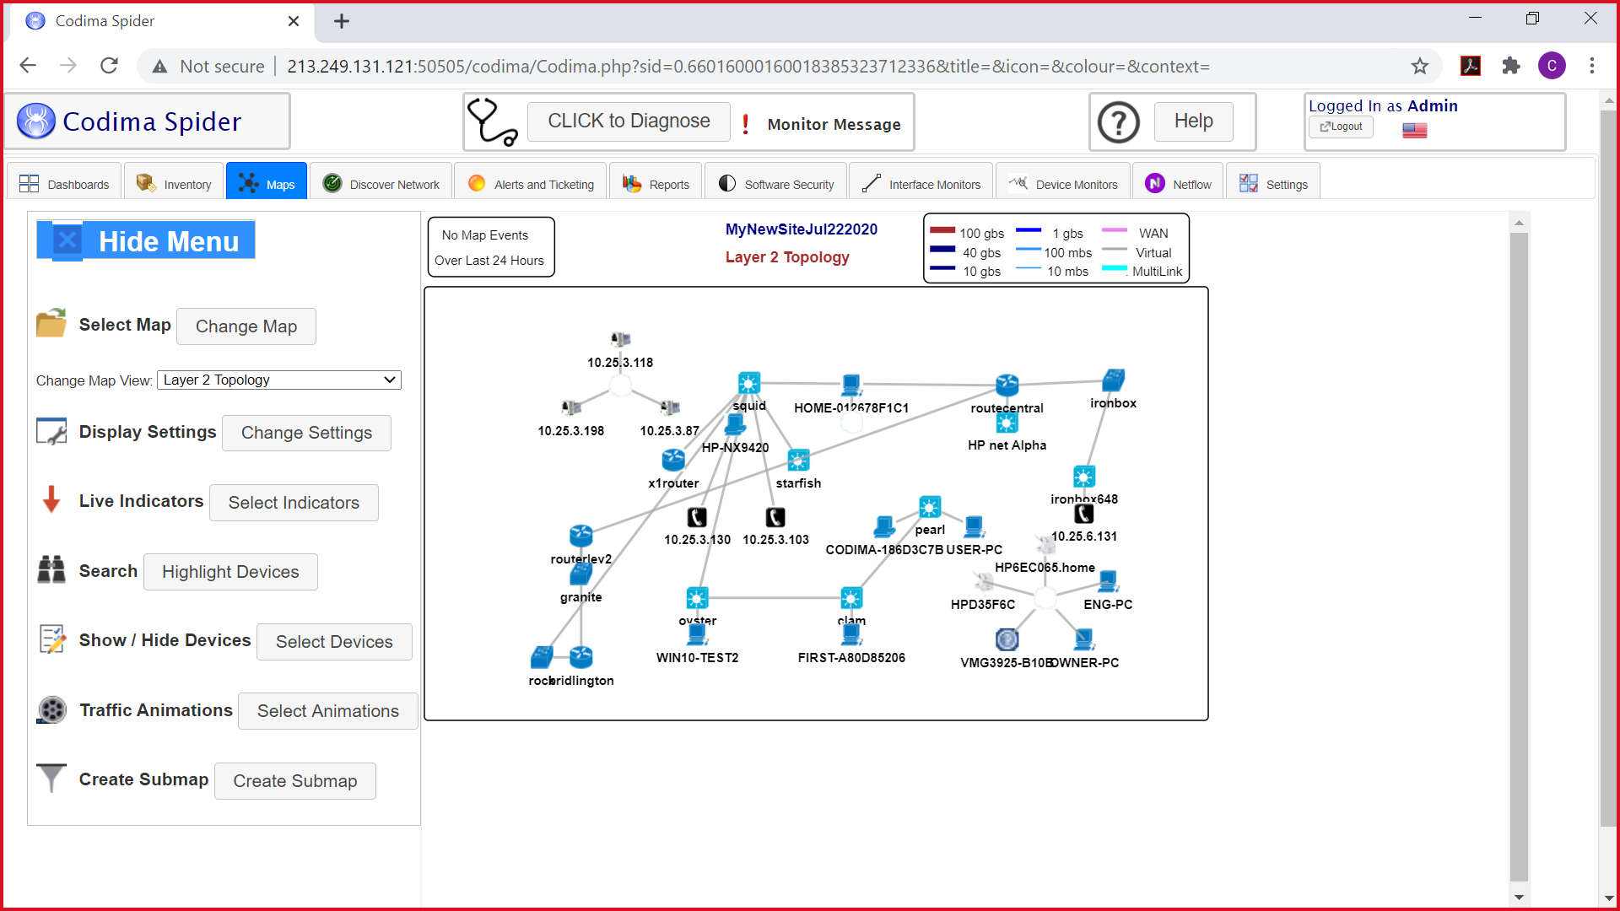Viewport: 1620px width, 911px height.
Task: Click the ironbox device icon
Action: [1113, 380]
